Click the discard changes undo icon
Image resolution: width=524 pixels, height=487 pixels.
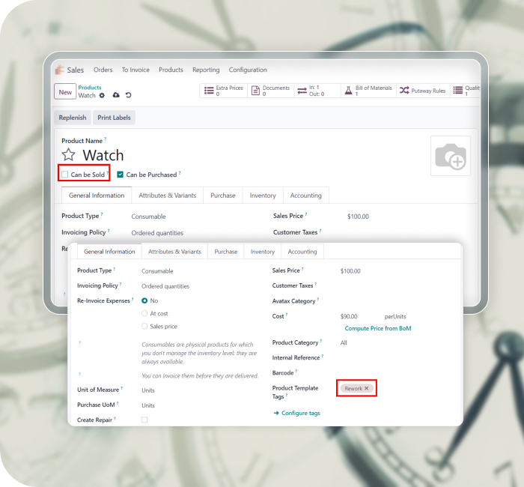[x=128, y=95]
